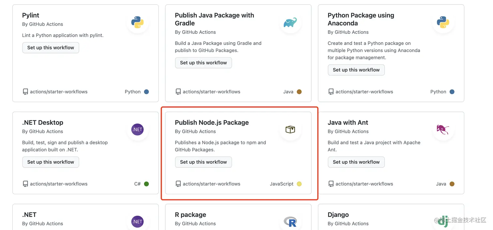The image size is (493, 230).
Task: Set up the Python Anaconda workflow
Action: (356, 70)
